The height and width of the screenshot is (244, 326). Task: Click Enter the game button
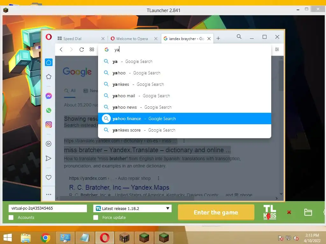coord(216,212)
